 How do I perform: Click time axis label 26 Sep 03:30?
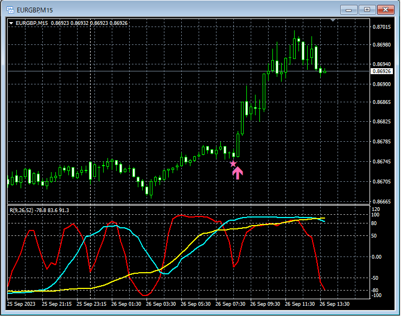(x=161, y=304)
